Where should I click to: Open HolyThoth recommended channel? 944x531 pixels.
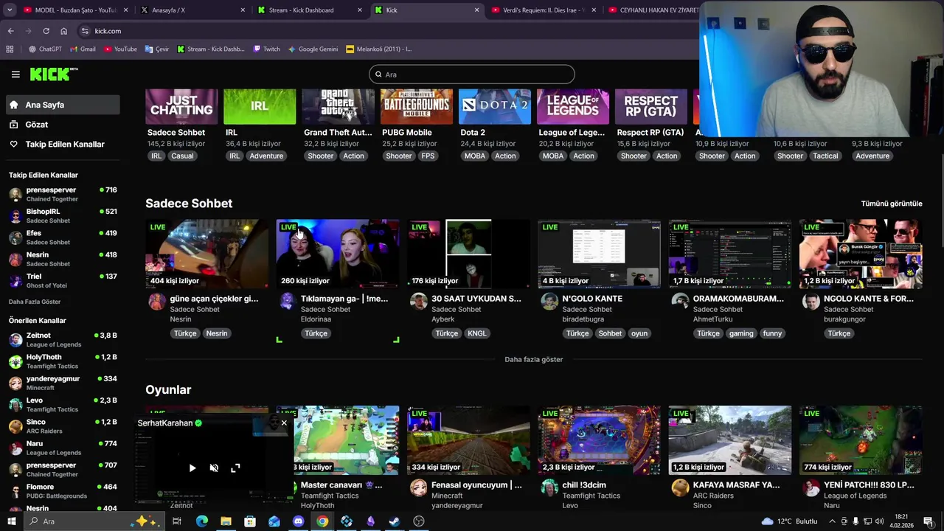pos(63,361)
